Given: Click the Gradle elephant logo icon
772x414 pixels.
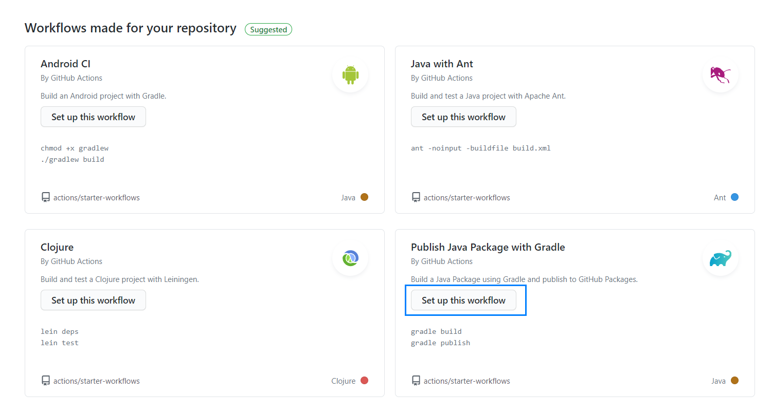Looking at the screenshot, I should click(721, 258).
